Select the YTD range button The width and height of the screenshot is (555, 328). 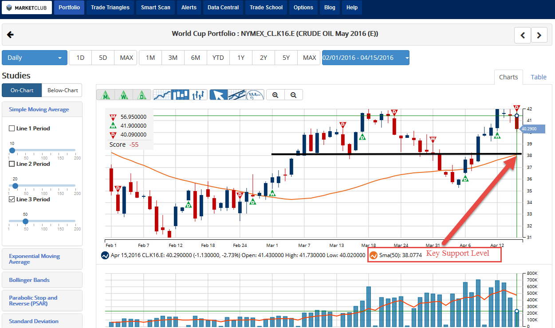tap(218, 58)
